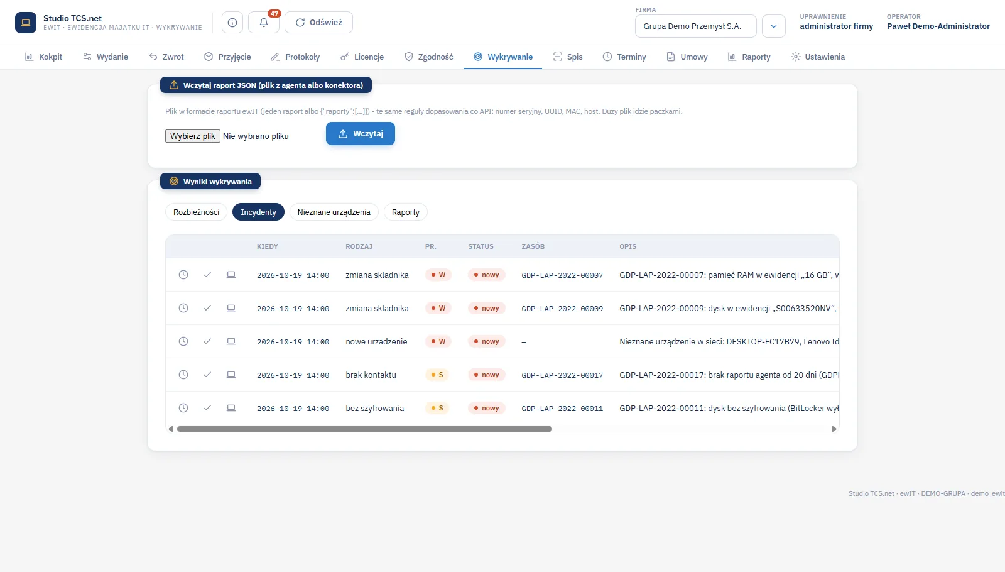Viewport: 1005px width, 572px height.
Task: Click the info circle icon in header
Action: pyautogui.click(x=232, y=23)
